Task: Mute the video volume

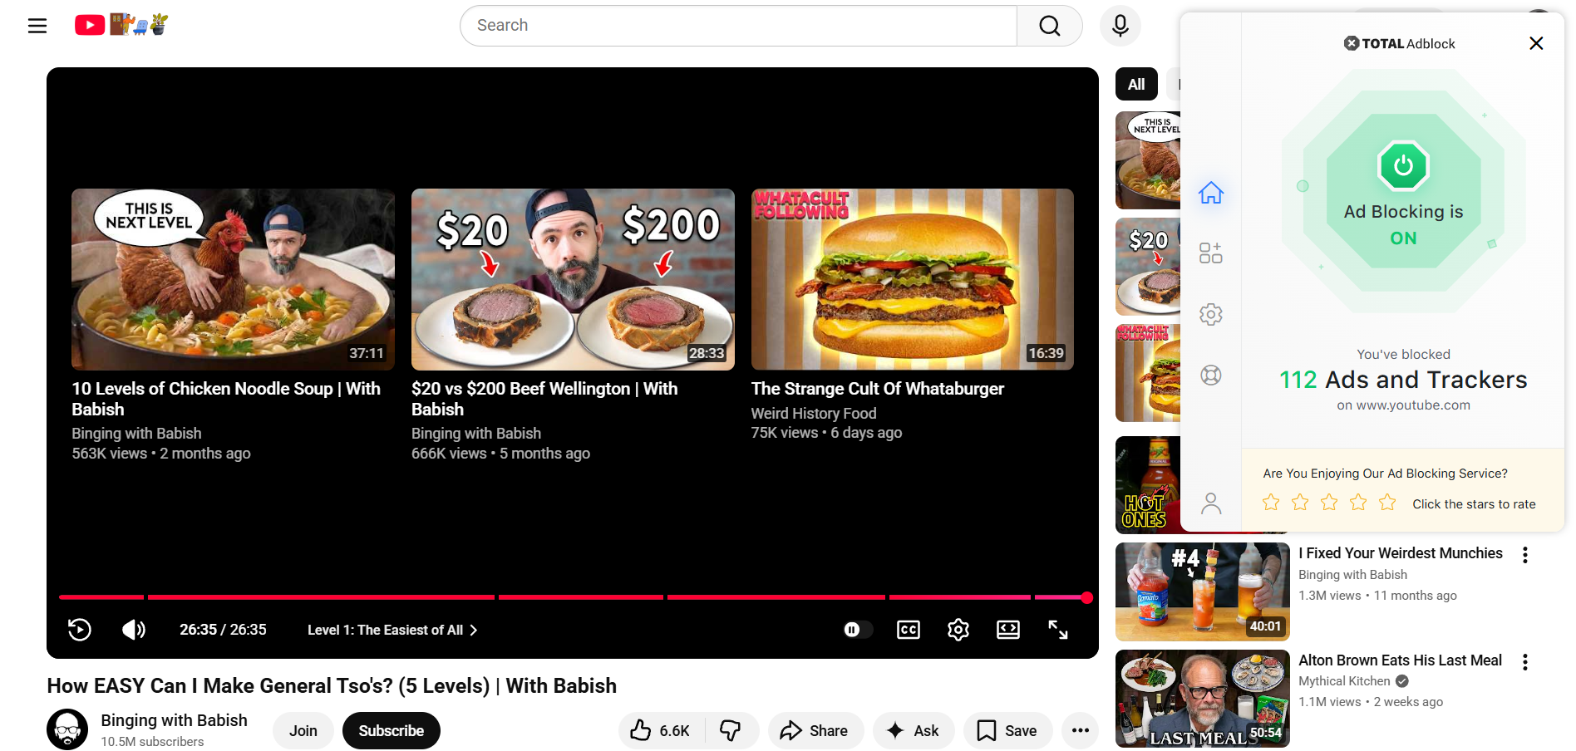Action: (134, 630)
